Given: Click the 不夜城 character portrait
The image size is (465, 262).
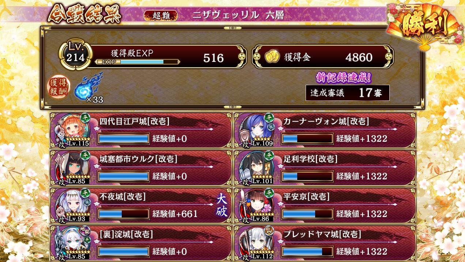Looking at the screenshot, I should coord(72,205).
